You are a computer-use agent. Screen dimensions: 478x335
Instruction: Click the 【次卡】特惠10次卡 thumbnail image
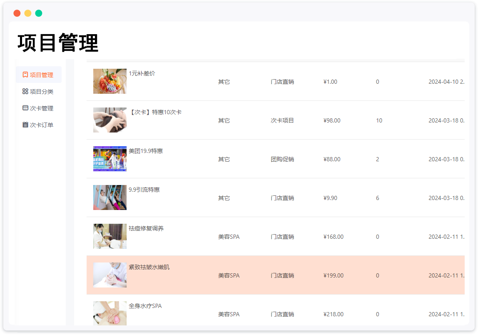pos(110,120)
